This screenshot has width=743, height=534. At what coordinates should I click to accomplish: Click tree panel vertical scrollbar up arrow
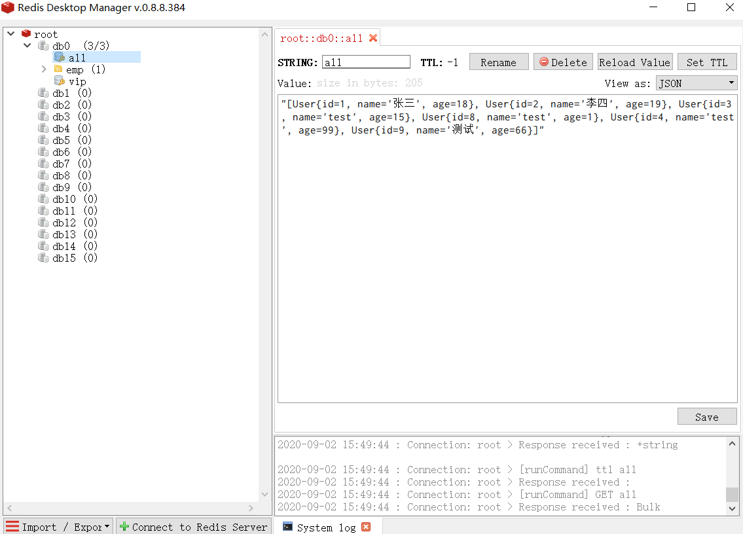[265, 35]
